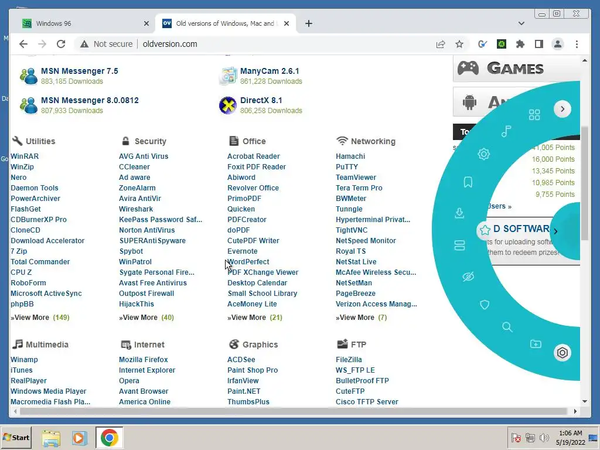Expand the ring with the top chevron button

click(x=562, y=109)
